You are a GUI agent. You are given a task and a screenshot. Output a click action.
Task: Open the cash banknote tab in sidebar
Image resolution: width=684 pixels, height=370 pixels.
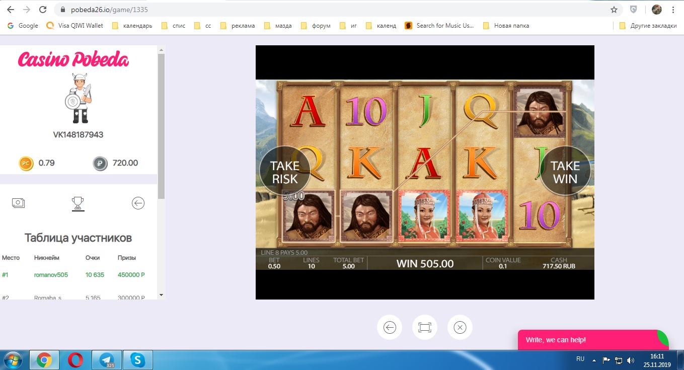point(19,203)
